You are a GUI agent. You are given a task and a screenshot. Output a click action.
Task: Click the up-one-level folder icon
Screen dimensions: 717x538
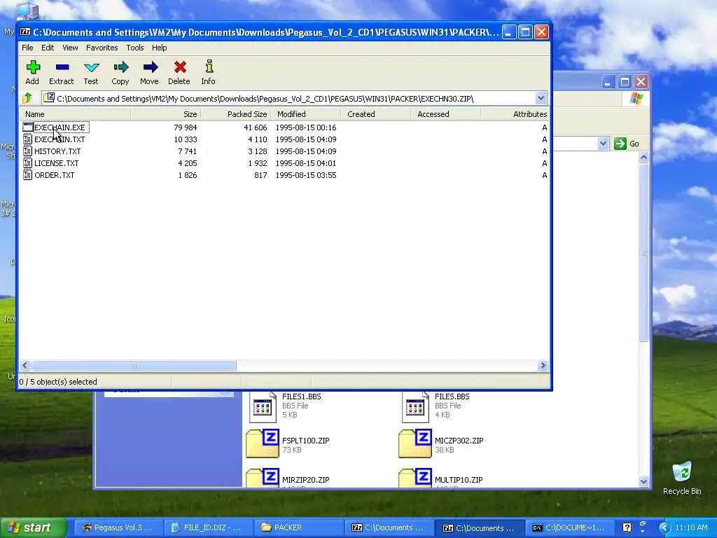27,98
